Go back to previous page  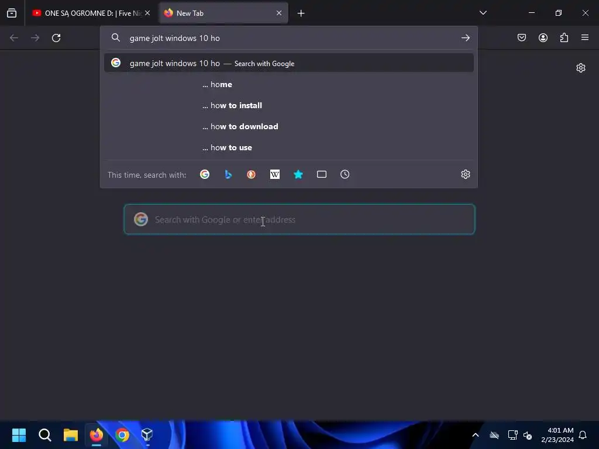point(14,38)
